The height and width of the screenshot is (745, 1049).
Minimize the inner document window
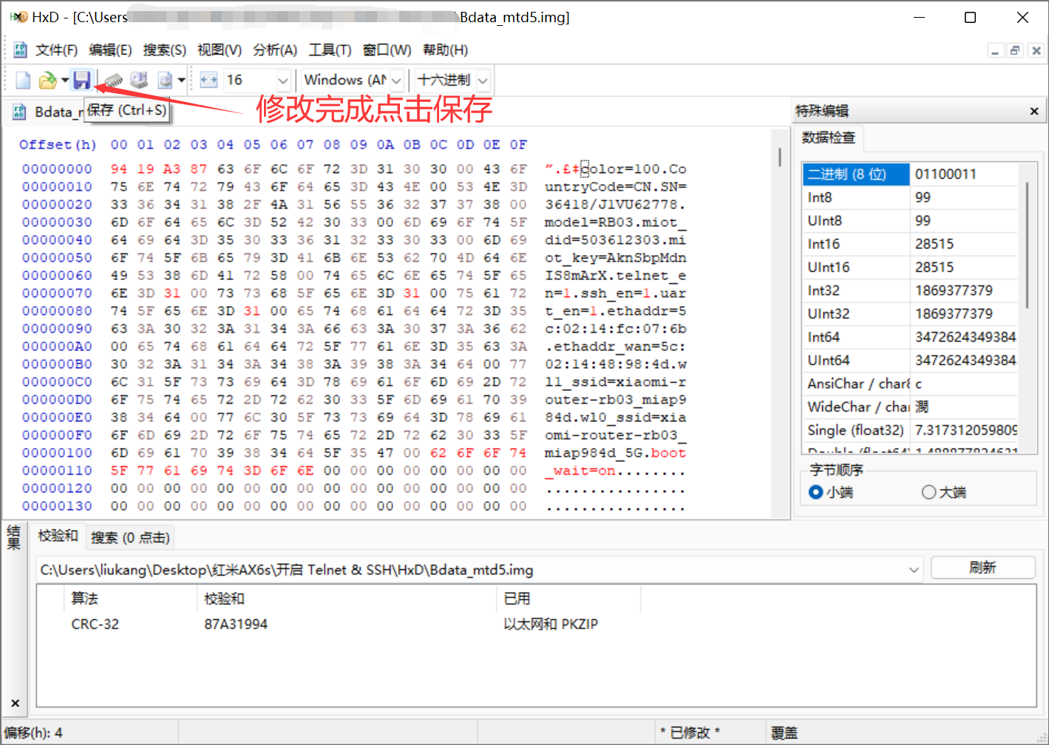pos(996,50)
